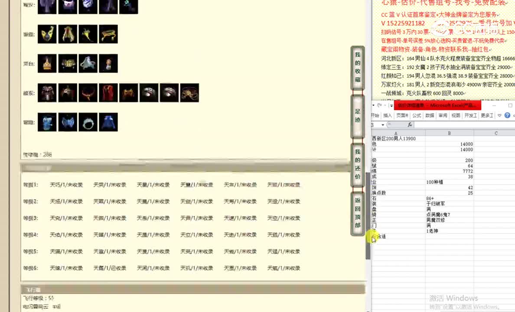Click the 已收录 entry in the 等级6 row
The image size is (515, 312).
[x=110, y=268]
